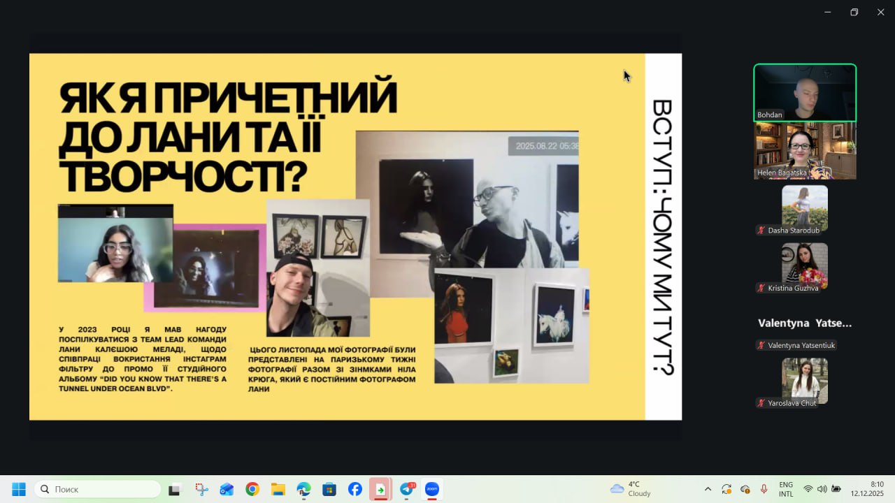This screenshot has height=503, width=895.
Task: Launch Microsoft Store from the taskbar
Action: (x=329, y=489)
